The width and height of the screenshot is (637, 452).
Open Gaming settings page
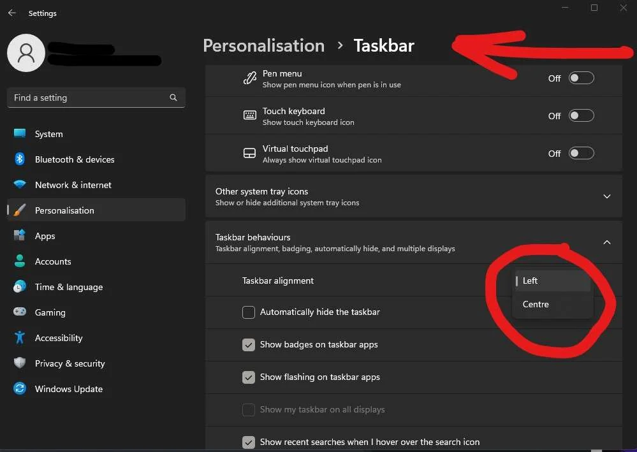coord(96,313)
